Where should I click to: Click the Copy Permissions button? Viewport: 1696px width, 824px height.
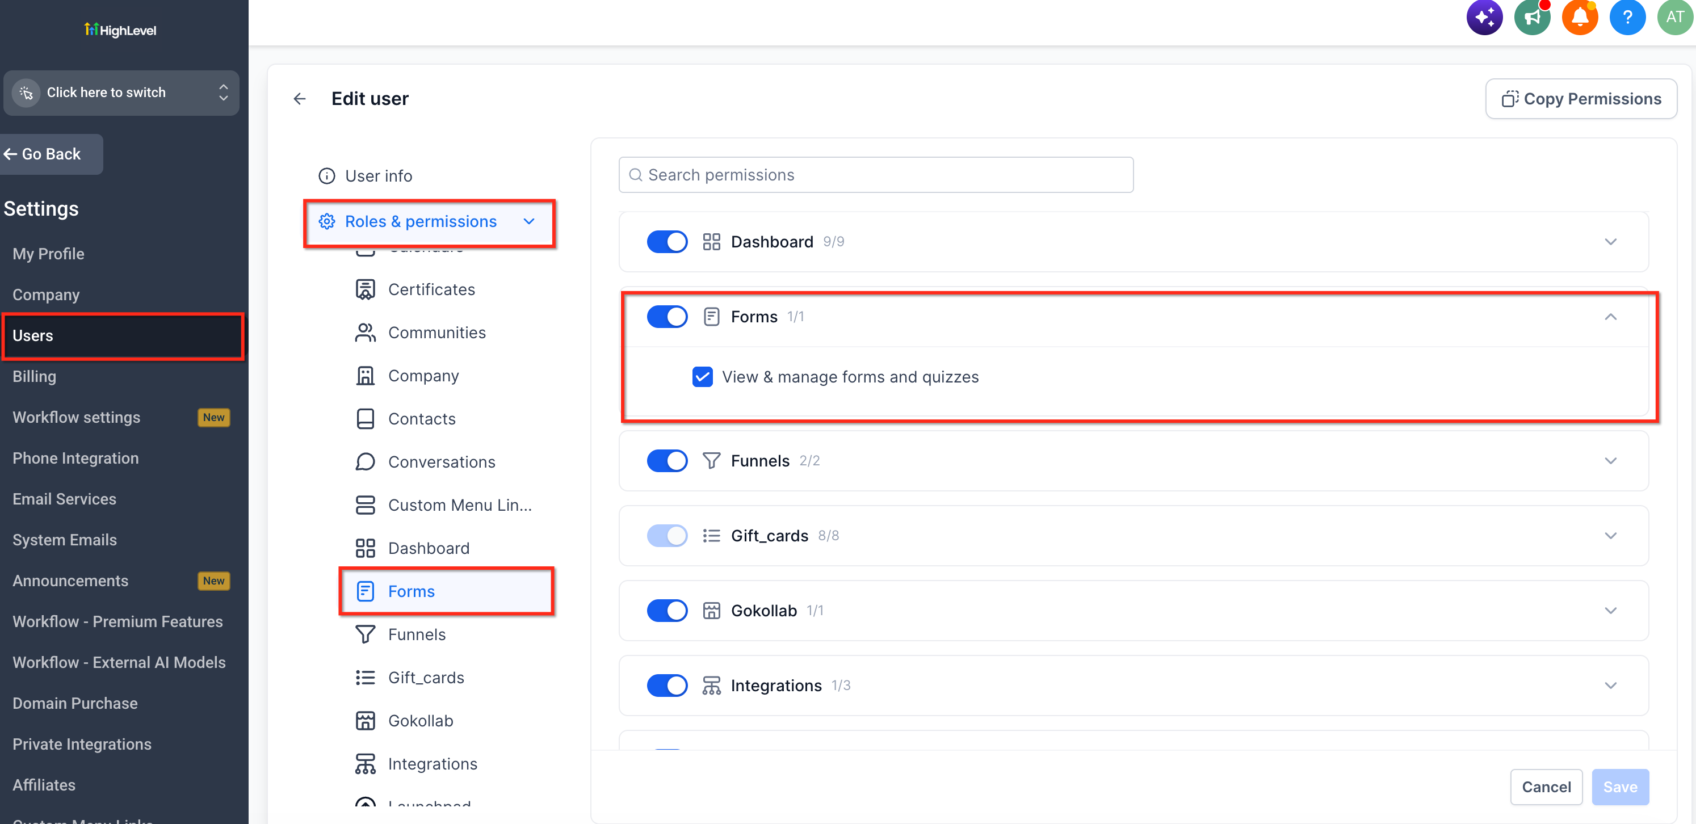pos(1580,99)
